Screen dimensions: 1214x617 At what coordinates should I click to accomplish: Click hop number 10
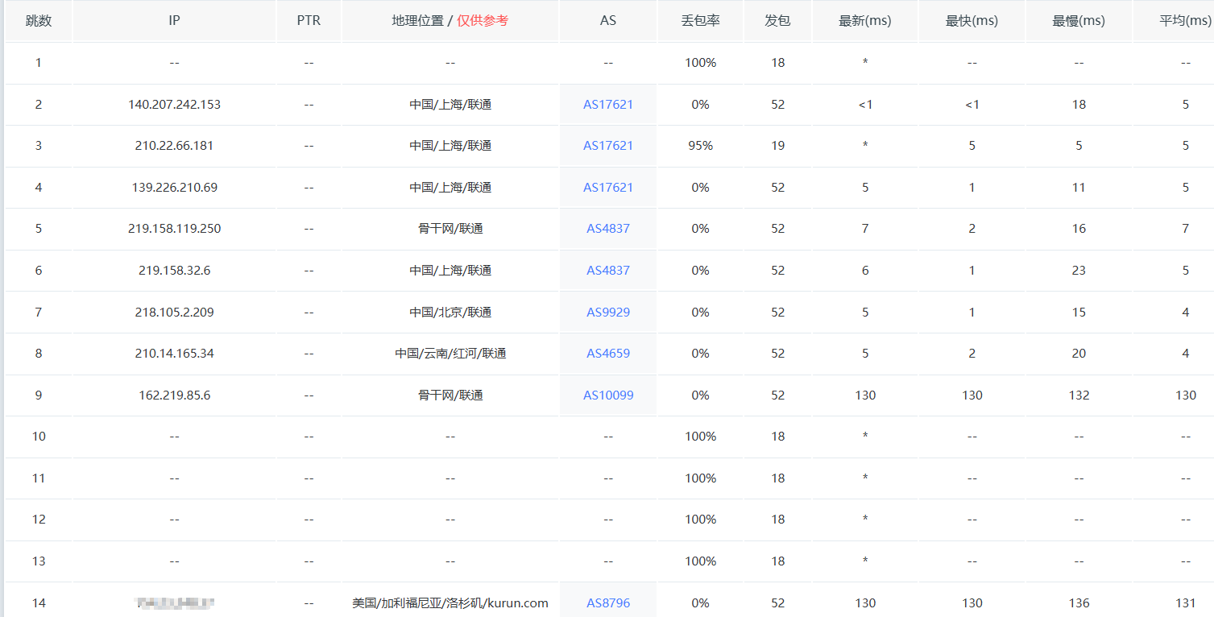point(39,437)
